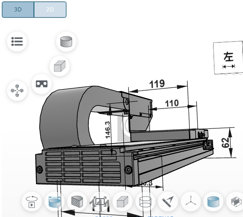The height and width of the screenshot is (217, 243).
Task: Select the solid cylinder shading icon
Action: pyautogui.click(x=66, y=42)
